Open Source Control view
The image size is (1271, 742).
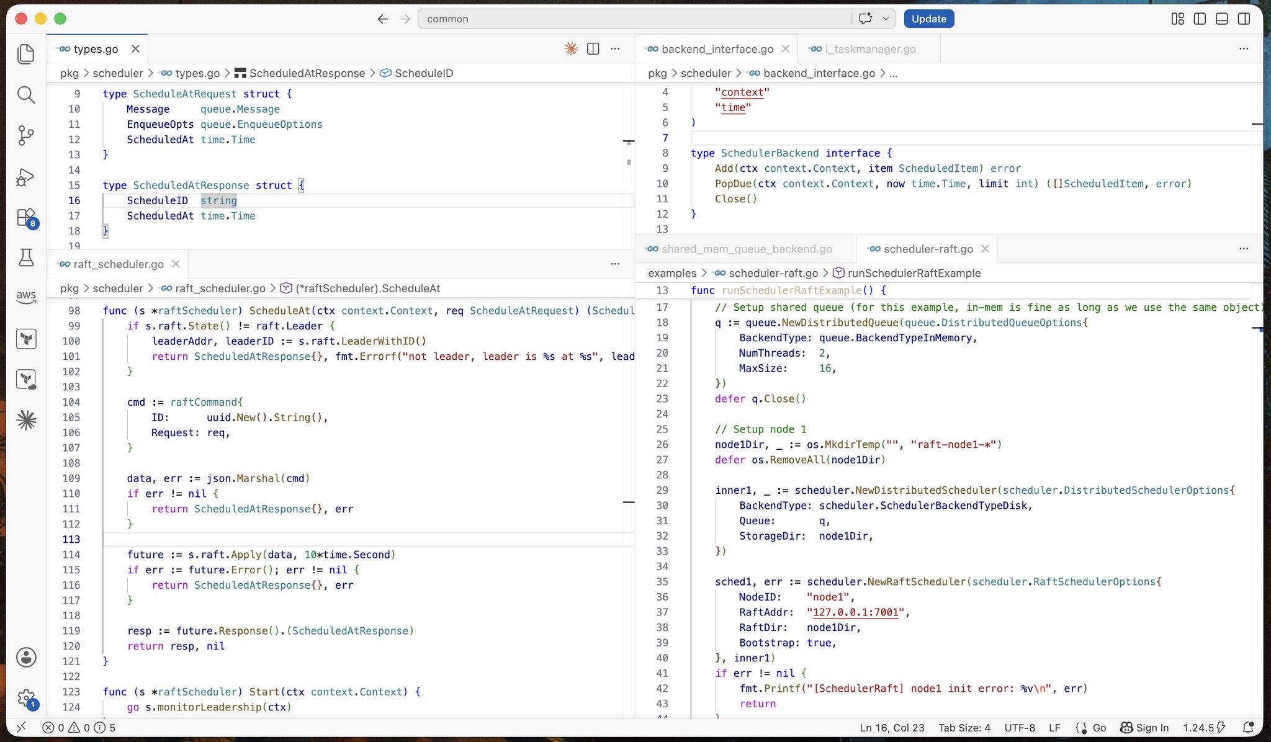(x=26, y=135)
